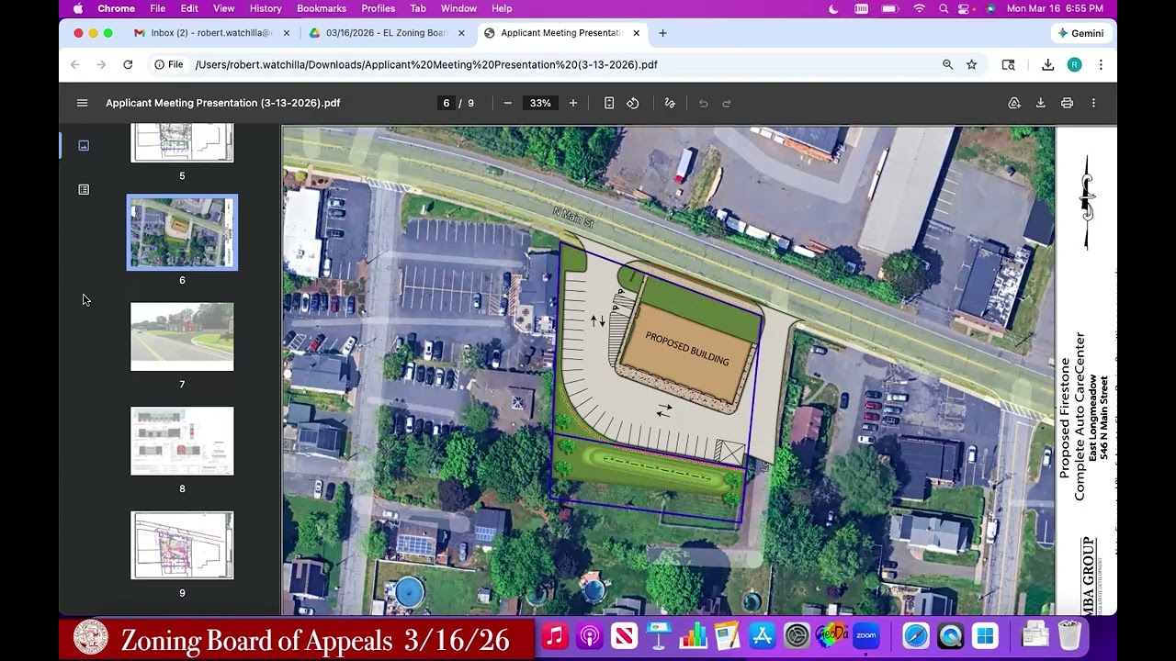1176x661 pixels.
Task: Click the browser back arrow
Action: pos(75,64)
